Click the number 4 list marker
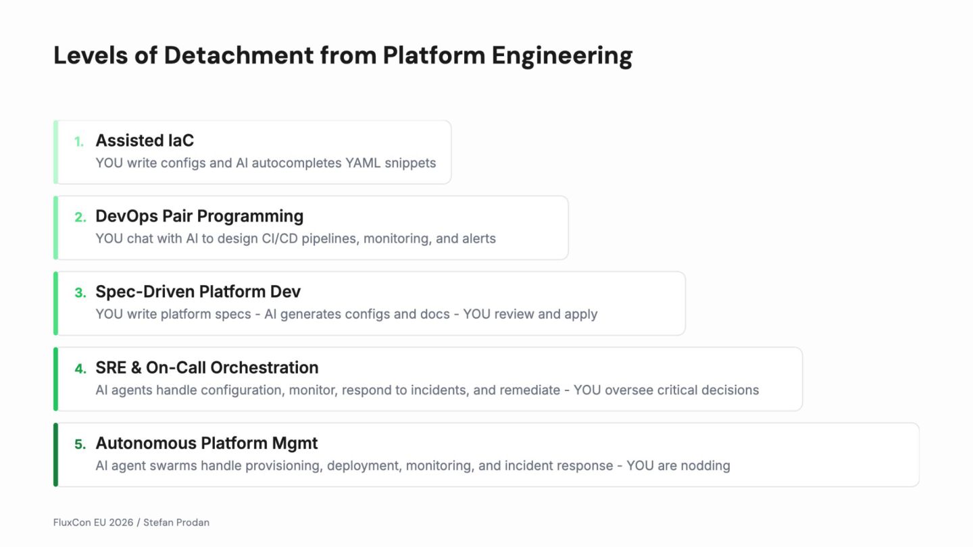The width and height of the screenshot is (973, 547). coord(80,369)
